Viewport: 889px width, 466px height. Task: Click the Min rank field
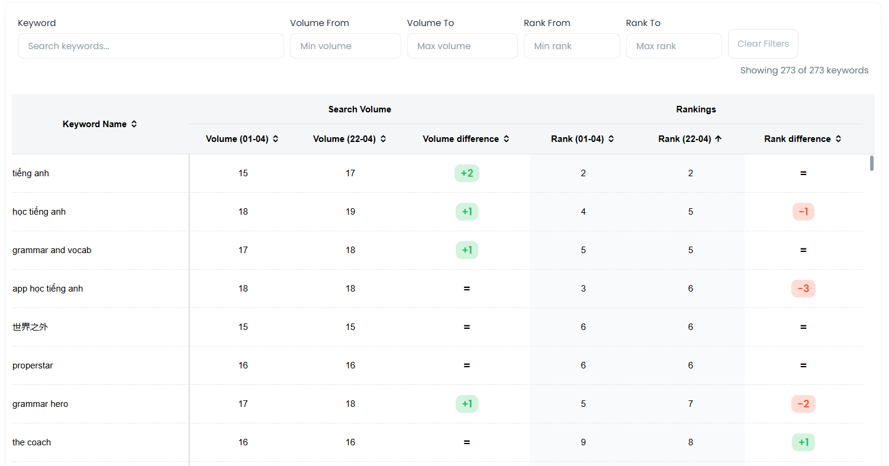point(572,46)
